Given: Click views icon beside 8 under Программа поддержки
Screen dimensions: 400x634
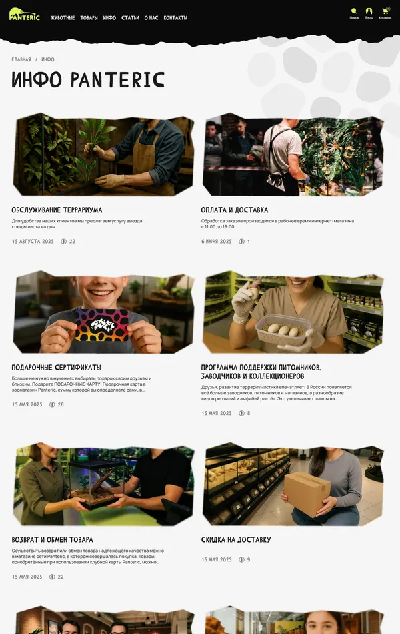Looking at the screenshot, I should 241,413.
